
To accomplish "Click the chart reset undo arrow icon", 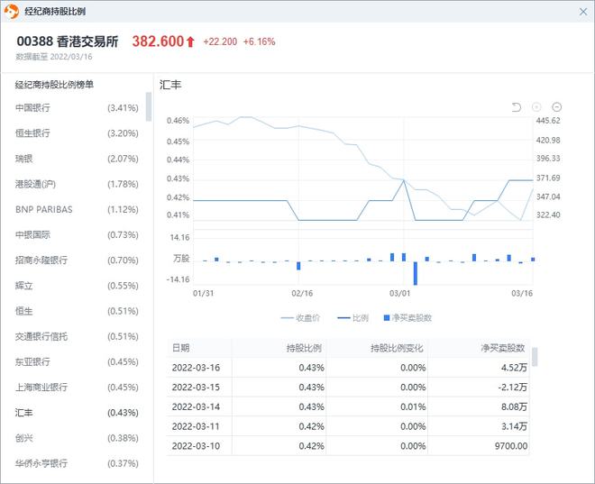I will click(516, 107).
